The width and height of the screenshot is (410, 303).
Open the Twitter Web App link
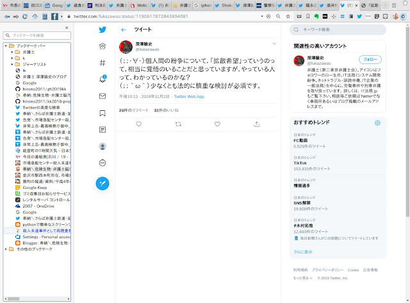point(189,97)
